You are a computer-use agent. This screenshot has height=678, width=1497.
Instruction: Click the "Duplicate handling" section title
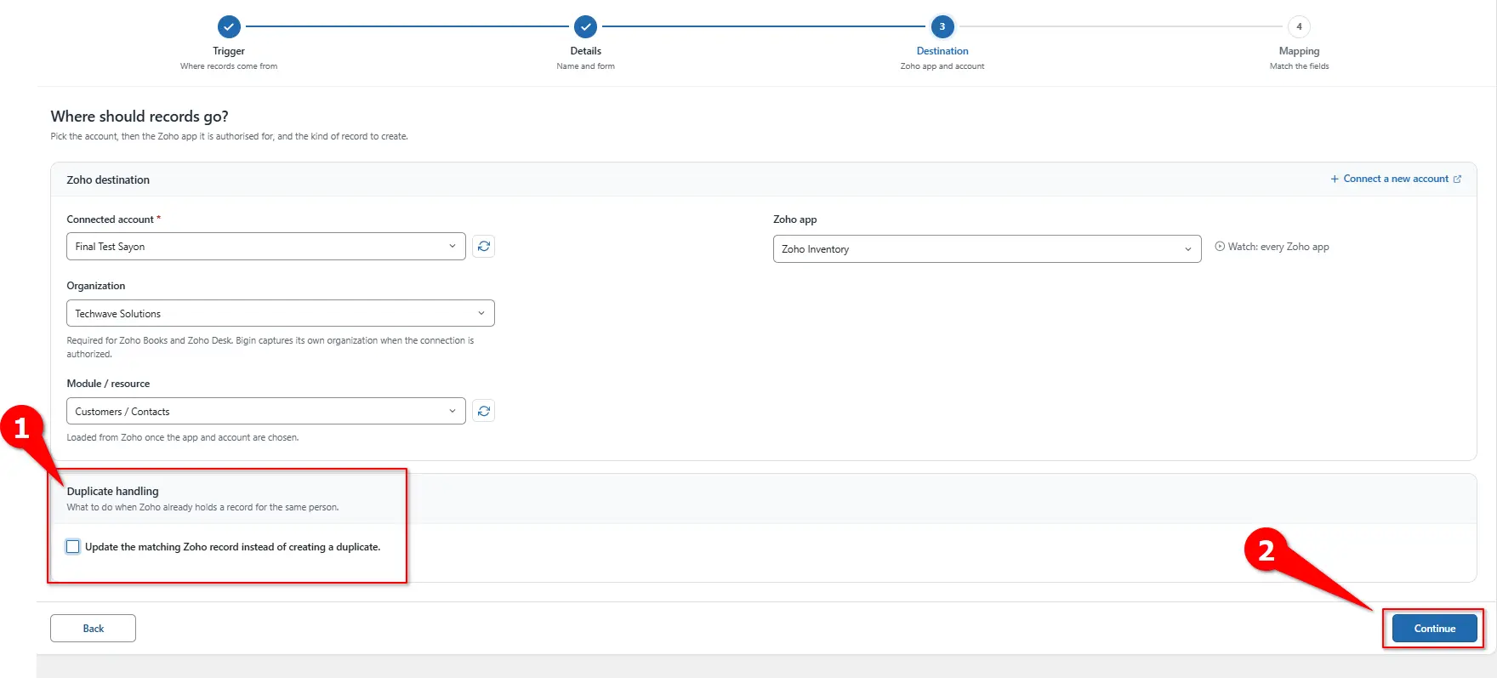pos(113,491)
